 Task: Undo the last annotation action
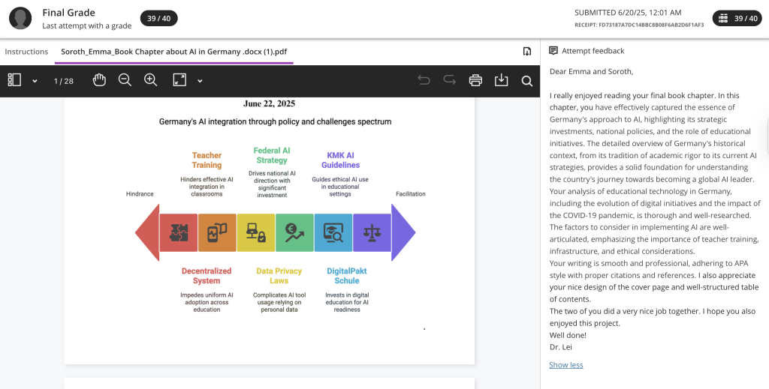pyautogui.click(x=424, y=80)
